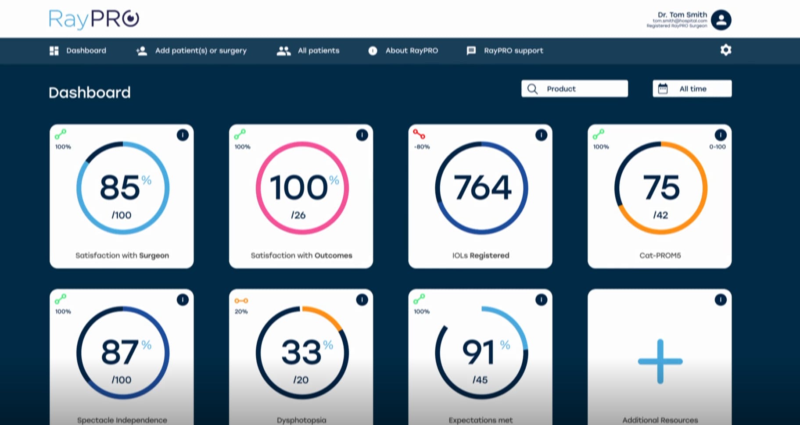800x425 pixels.
Task: Click red trend icon on IOLs Registered card
Action: 419,134
